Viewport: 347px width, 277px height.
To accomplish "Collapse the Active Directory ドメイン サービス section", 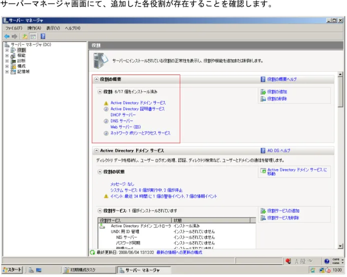I will click(x=96, y=151).
